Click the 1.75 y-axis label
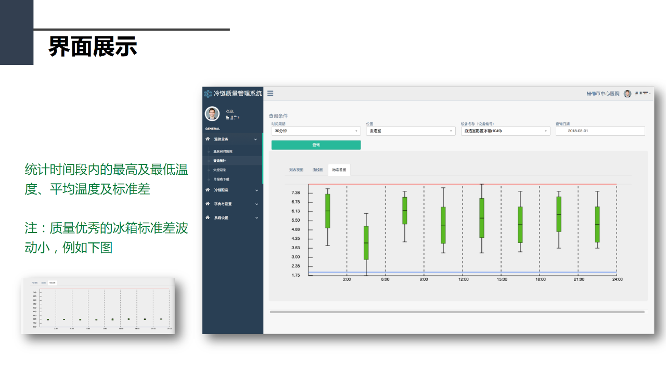The width and height of the screenshot is (666, 373). coord(296,275)
